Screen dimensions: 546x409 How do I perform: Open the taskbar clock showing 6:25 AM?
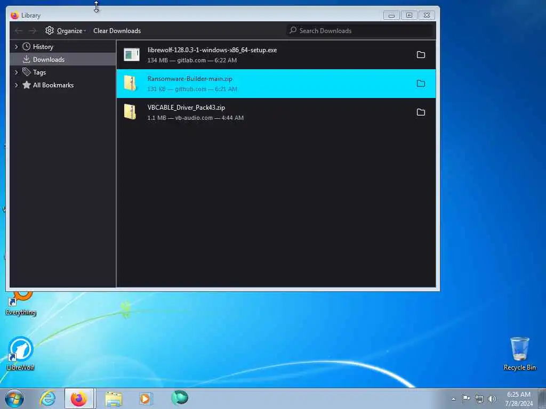518,399
